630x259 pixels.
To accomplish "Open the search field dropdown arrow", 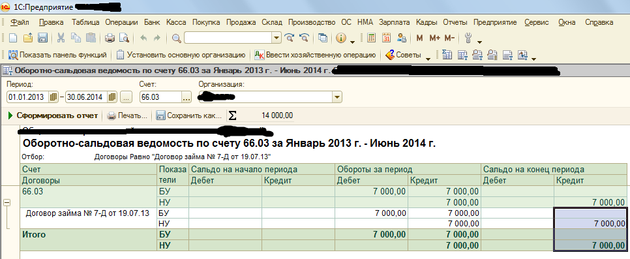I will tap(277, 38).
